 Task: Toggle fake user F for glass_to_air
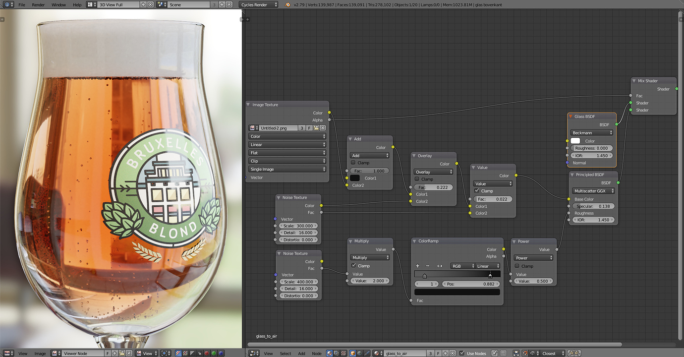point(438,353)
